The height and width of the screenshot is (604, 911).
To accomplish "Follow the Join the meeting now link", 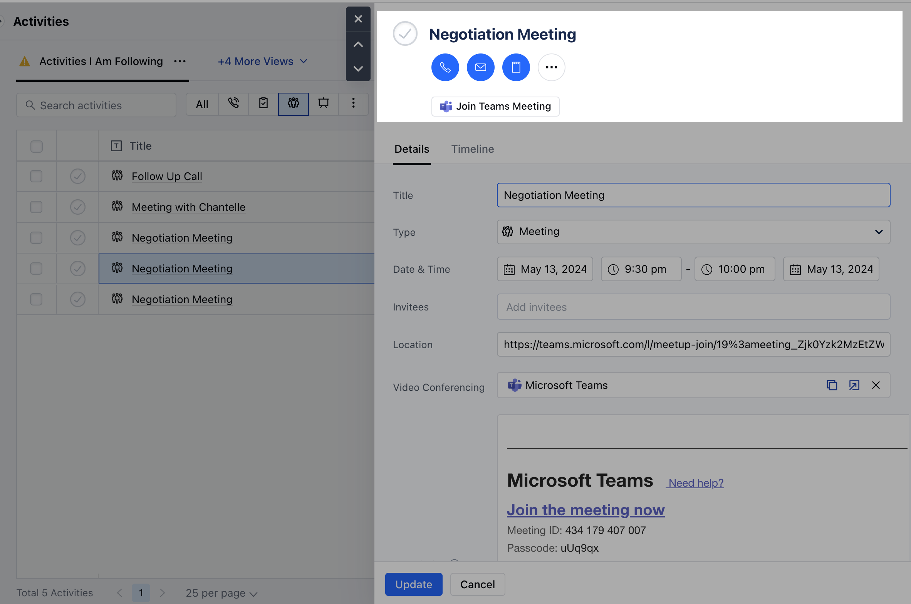I will [x=585, y=510].
